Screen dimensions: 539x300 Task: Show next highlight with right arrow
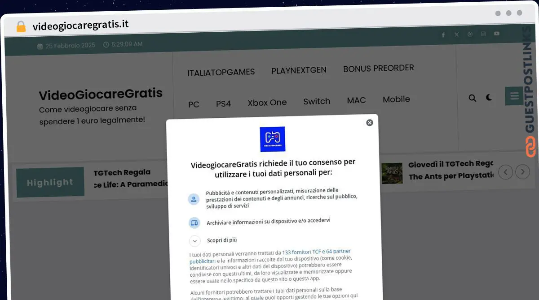coord(522,171)
